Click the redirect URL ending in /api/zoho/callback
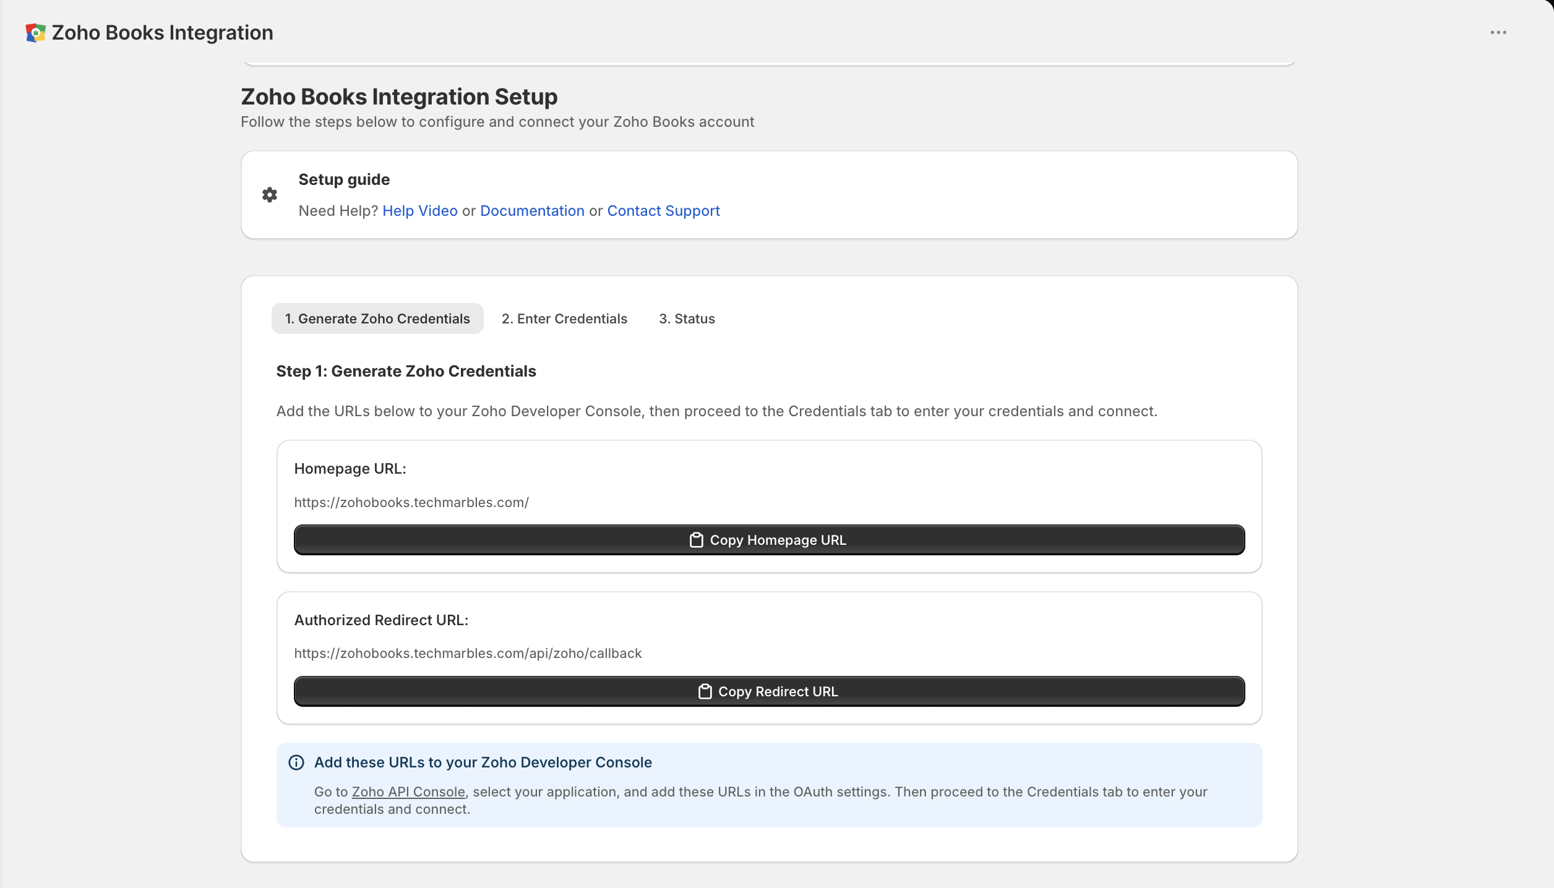 [468, 653]
